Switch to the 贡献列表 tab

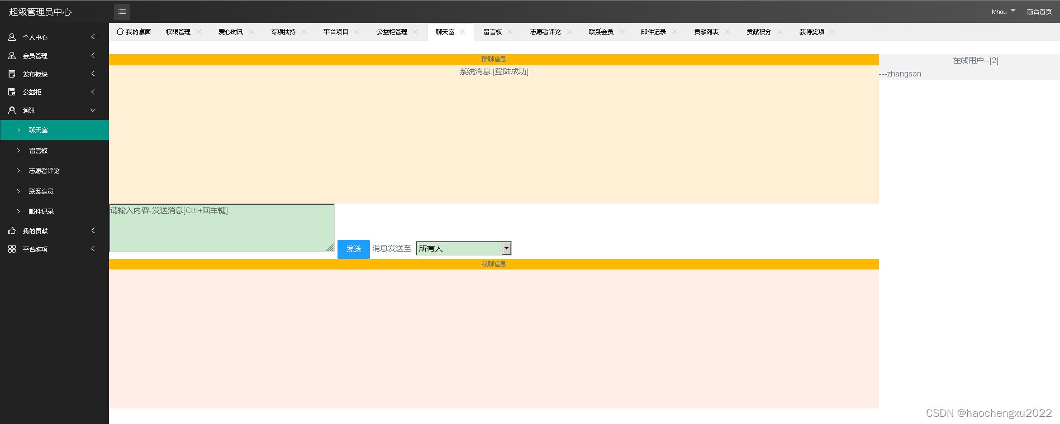pyautogui.click(x=706, y=32)
